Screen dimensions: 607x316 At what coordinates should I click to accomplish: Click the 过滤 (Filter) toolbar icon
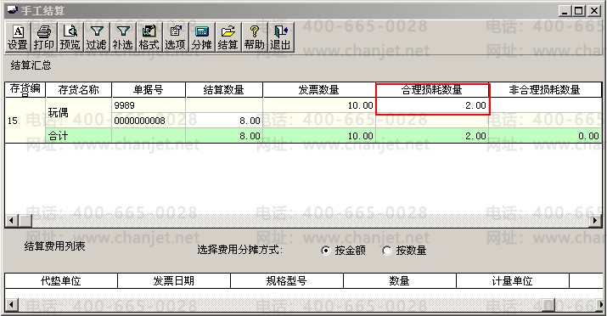[x=97, y=37]
